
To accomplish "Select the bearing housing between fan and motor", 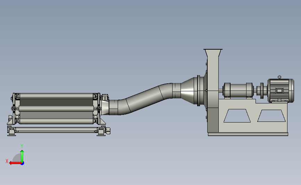I will pyautogui.click(x=238, y=90).
